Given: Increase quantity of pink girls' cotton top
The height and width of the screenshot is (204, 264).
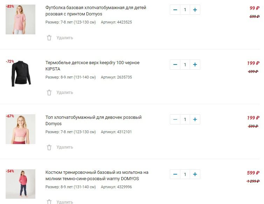Looking at the screenshot, I should [x=195, y=119].
